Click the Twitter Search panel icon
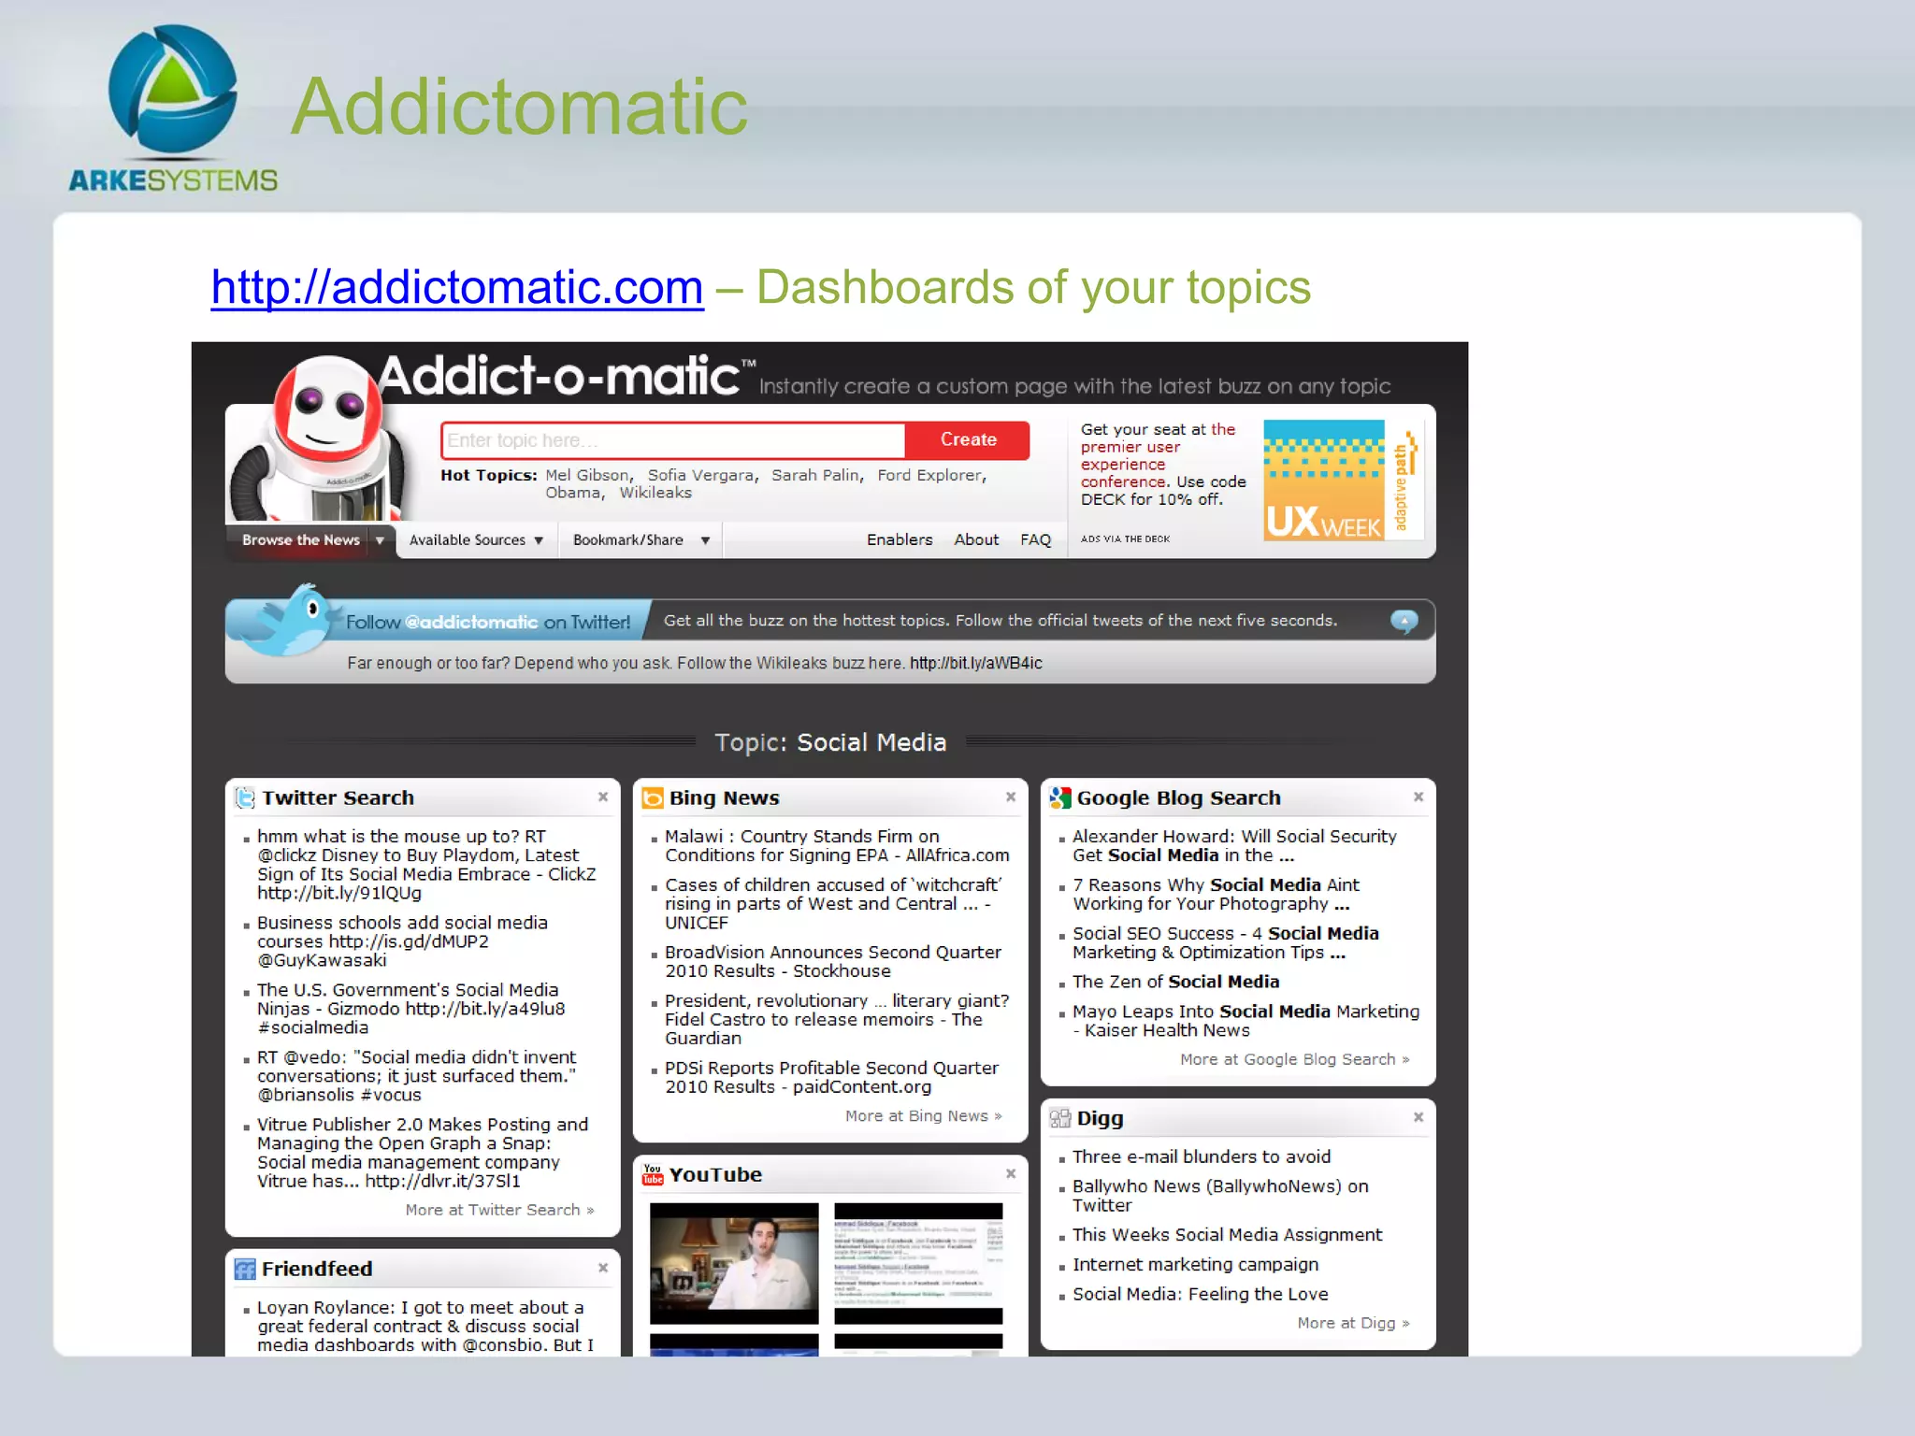 tap(245, 797)
